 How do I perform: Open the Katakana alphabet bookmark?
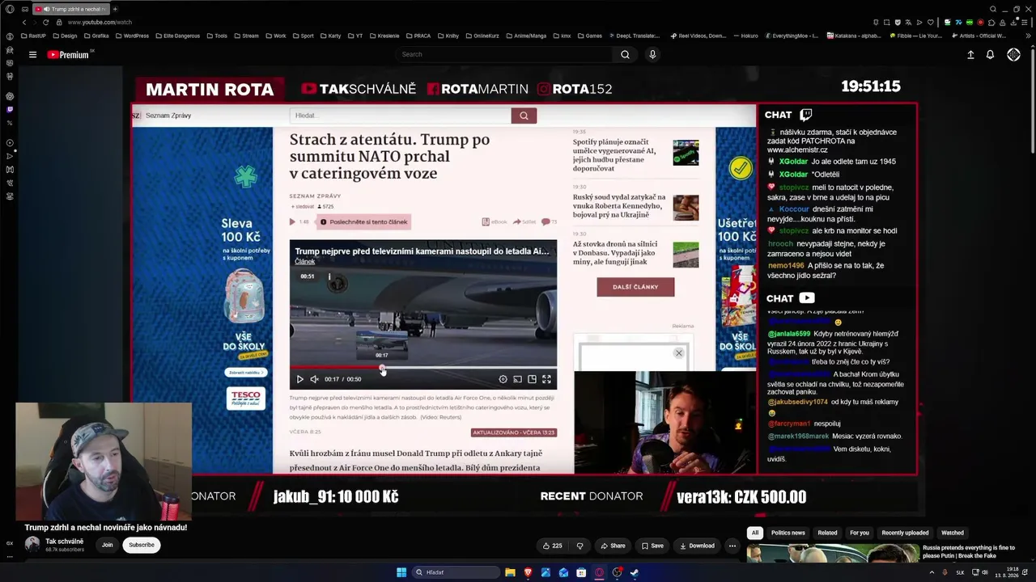[854, 36]
